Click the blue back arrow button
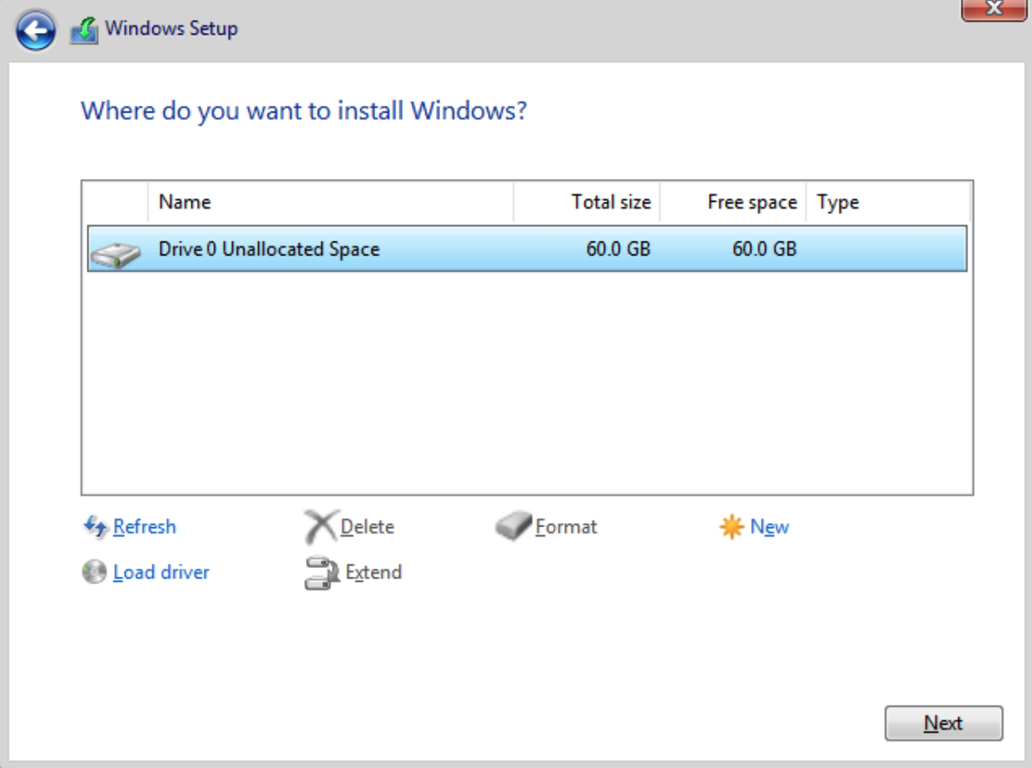 click(x=36, y=31)
